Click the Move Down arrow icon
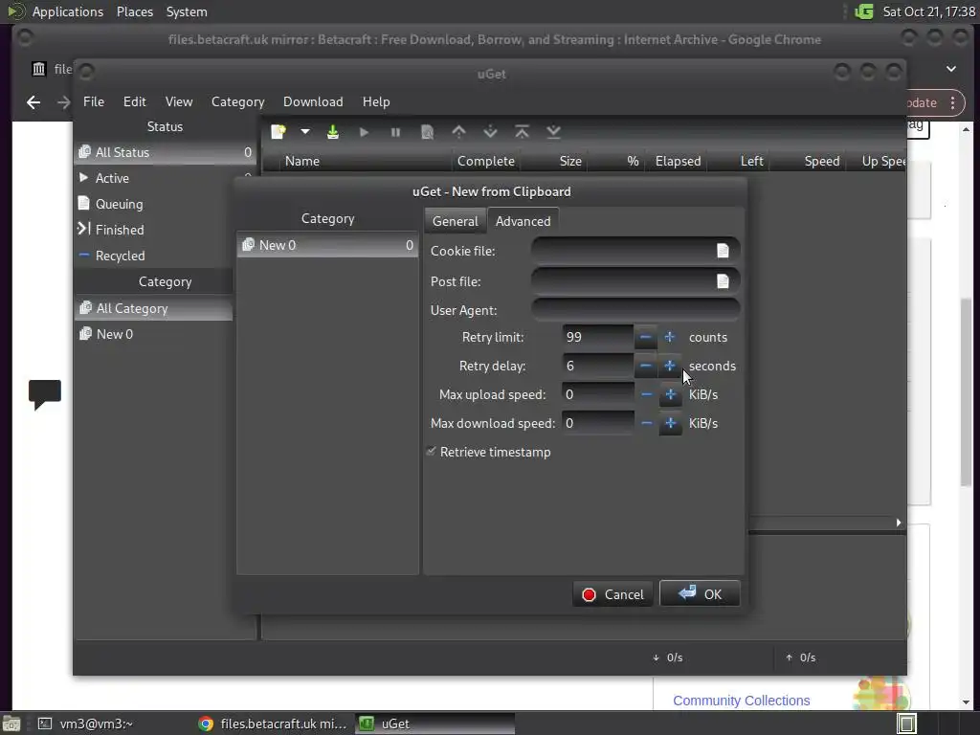Viewport: 980px width, 735px height. (x=491, y=132)
